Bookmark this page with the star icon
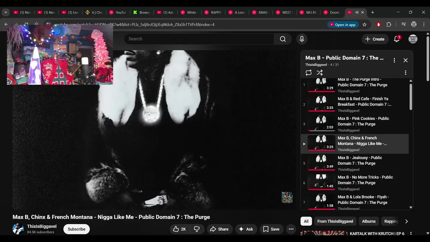 coord(364,25)
